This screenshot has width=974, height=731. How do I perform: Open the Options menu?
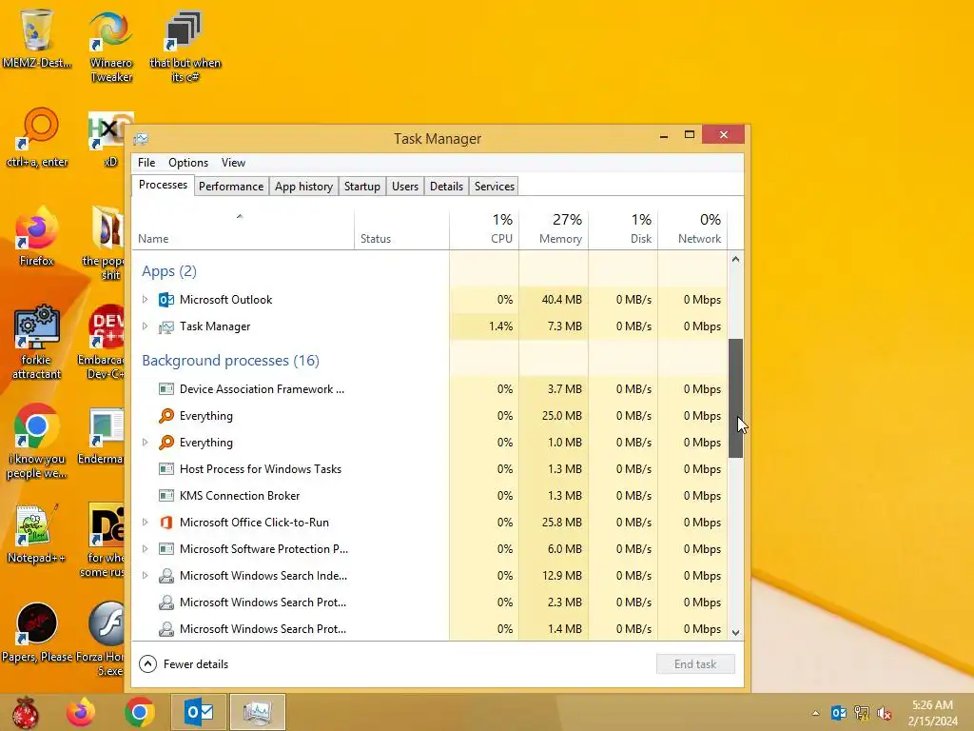(188, 163)
